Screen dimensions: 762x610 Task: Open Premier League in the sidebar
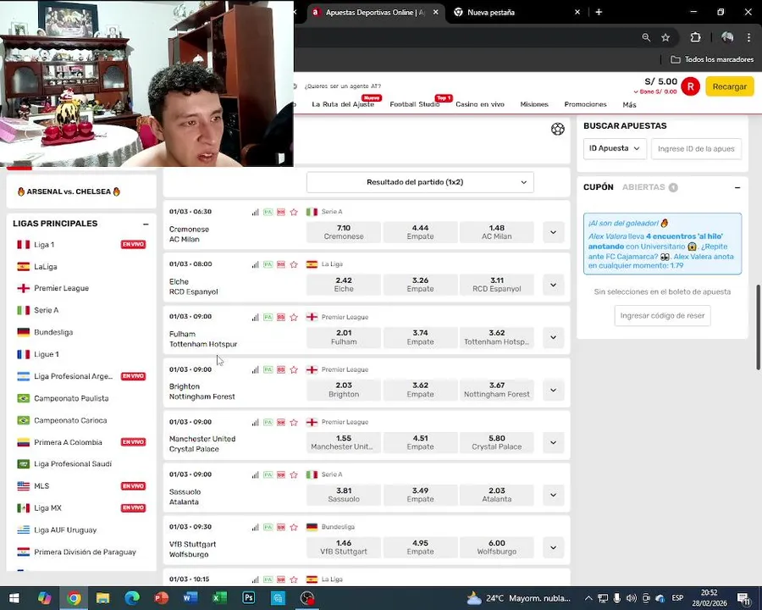pos(61,288)
